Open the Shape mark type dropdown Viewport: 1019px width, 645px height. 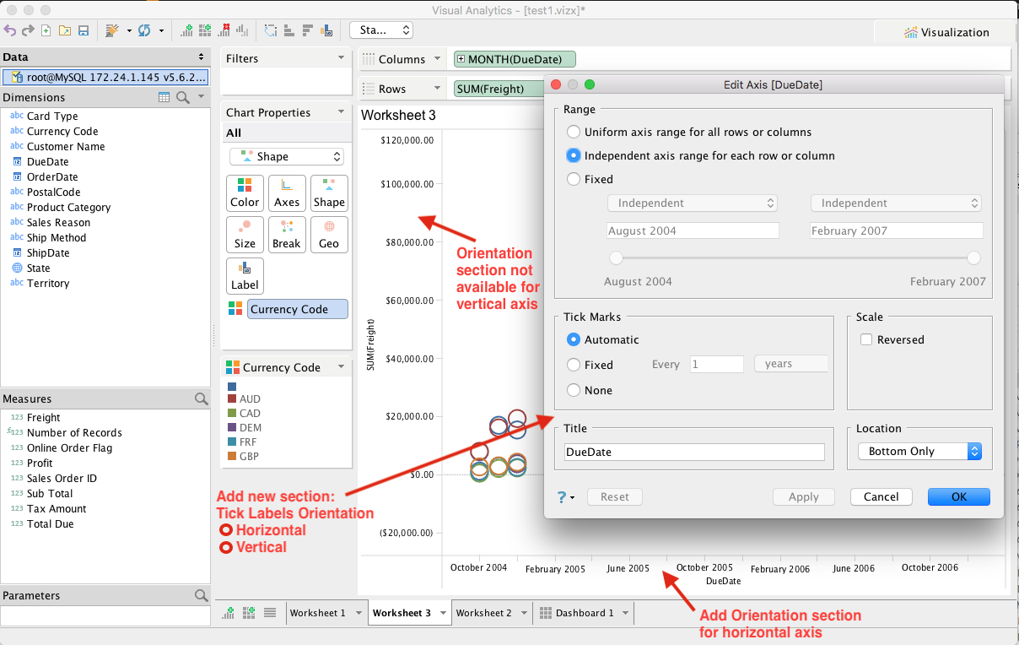287,156
